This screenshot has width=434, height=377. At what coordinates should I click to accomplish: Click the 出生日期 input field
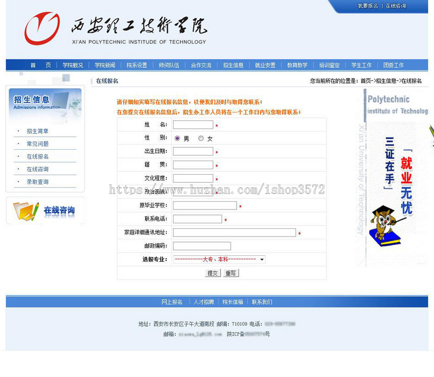click(193, 151)
